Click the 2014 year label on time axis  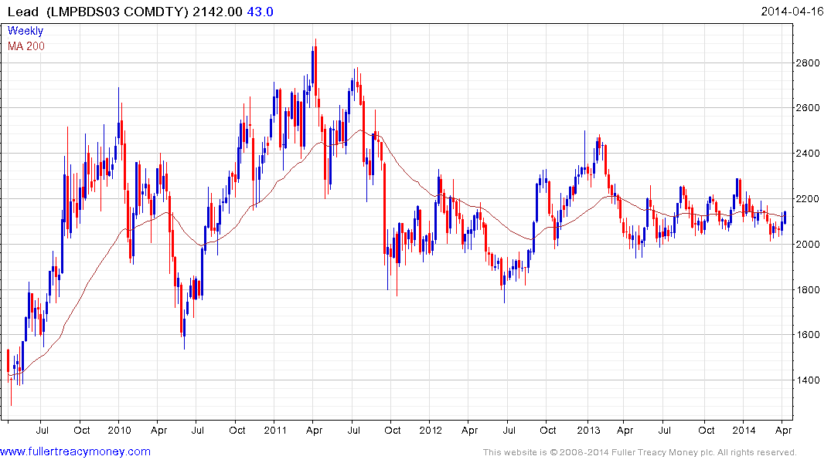coord(744,430)
